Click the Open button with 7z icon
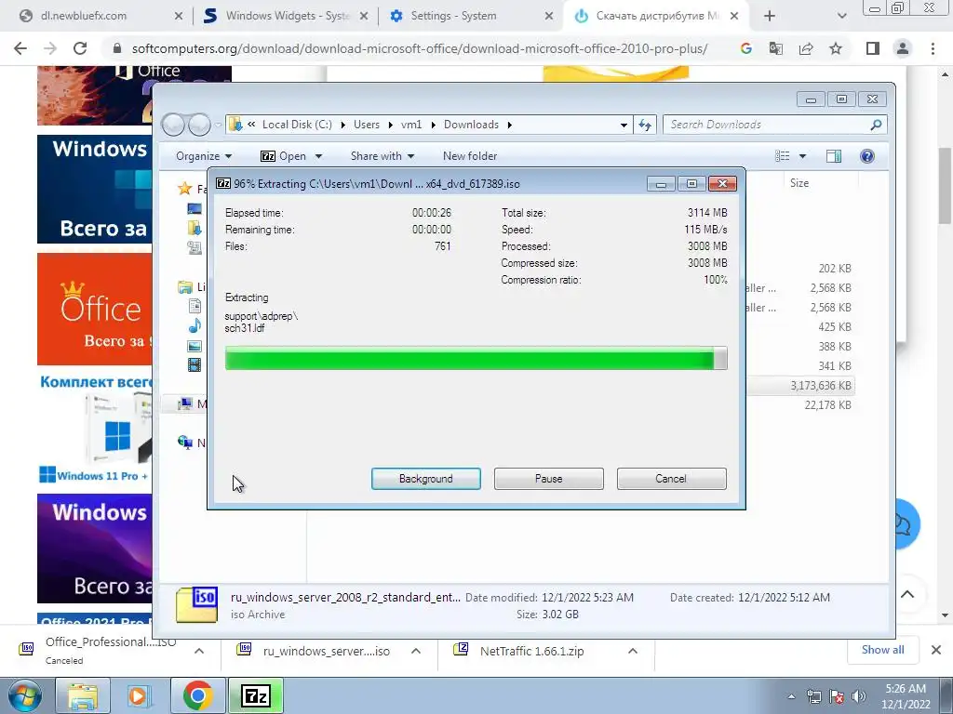 pyautogui.click(x=284, y=156)
